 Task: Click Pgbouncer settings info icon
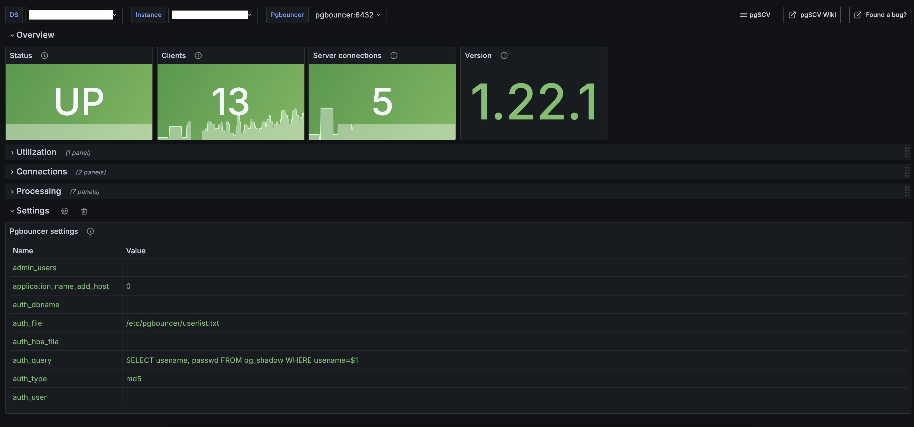pos(90,231)
